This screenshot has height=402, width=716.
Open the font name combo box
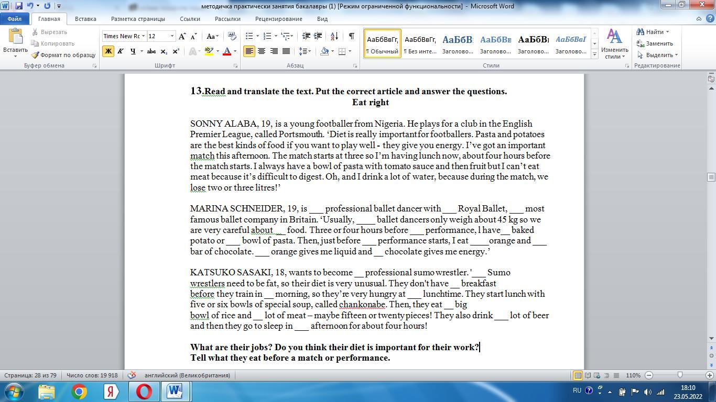pyautogui.click(x=124, y=36)
